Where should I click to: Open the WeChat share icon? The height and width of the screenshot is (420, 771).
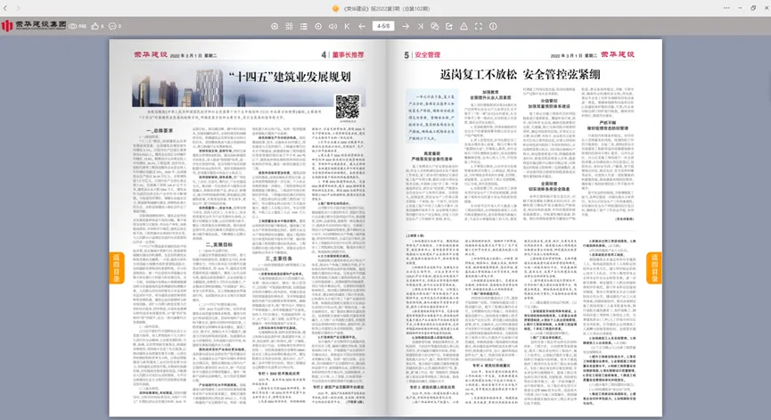click(x=435, y=27)
